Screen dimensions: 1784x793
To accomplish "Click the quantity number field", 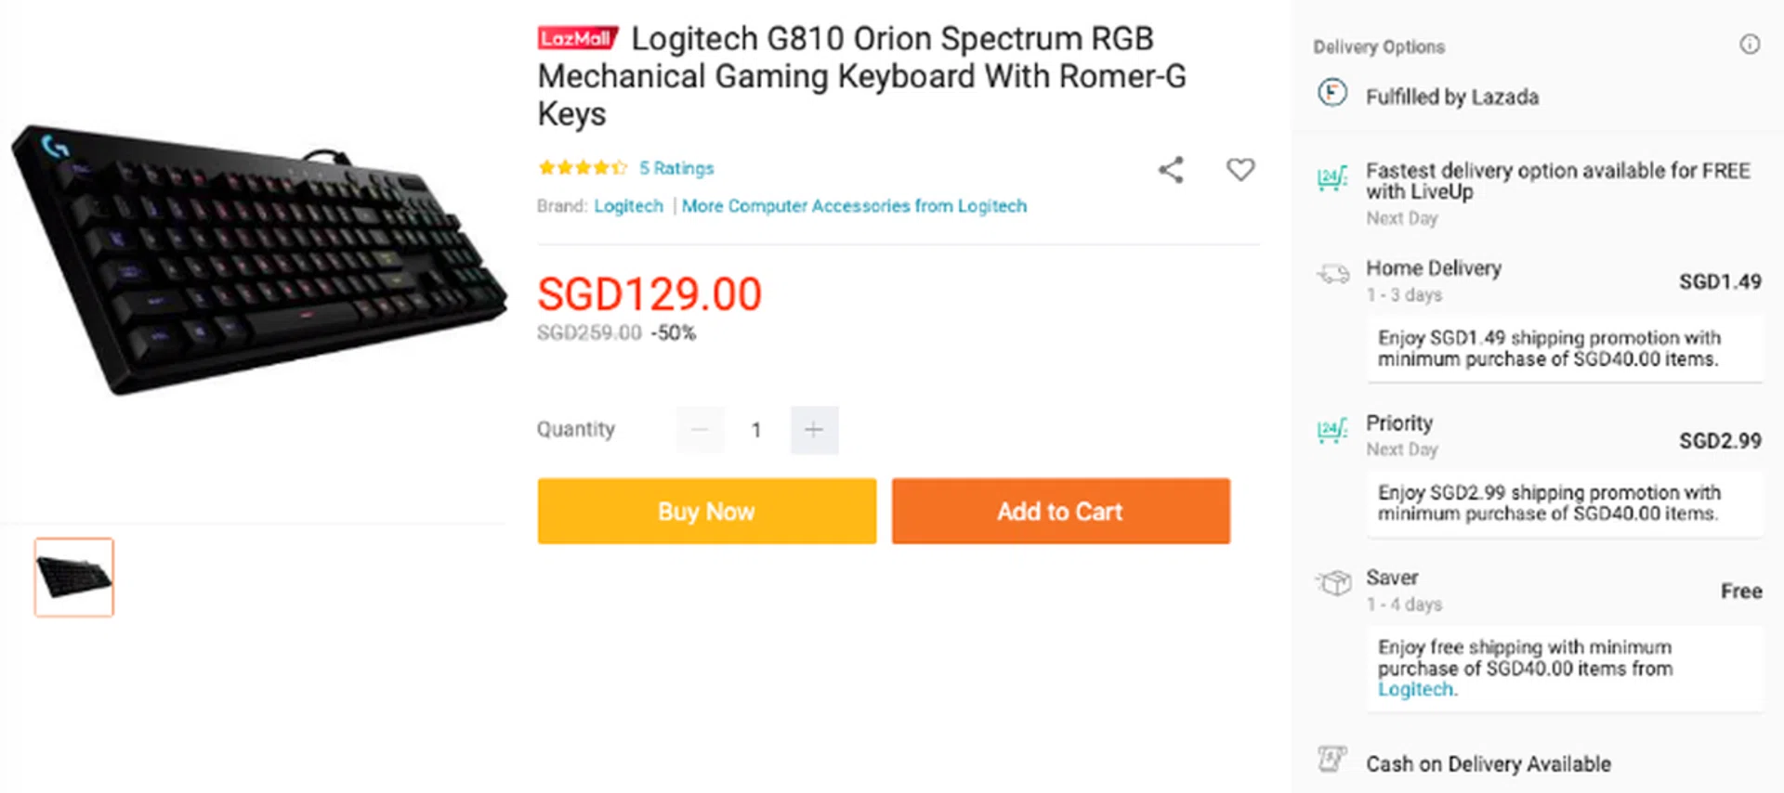I will [756, 430].
